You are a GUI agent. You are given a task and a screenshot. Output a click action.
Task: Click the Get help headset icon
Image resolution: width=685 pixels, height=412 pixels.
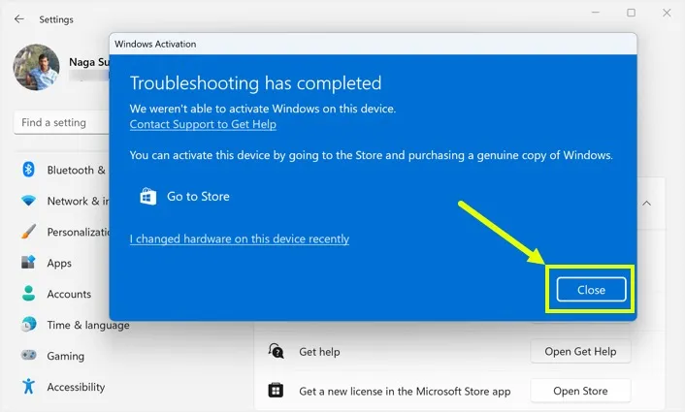tap(277, 351)
